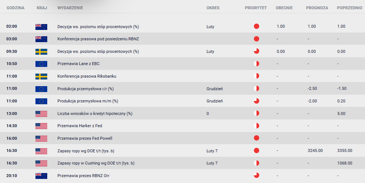This screenshot has height=183, width=365.
Task: Open Przemawia Lane z EBC event
Action: pyautogui.click(x=79, y=64)
